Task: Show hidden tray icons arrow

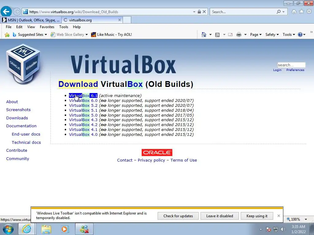Action: 261,229
